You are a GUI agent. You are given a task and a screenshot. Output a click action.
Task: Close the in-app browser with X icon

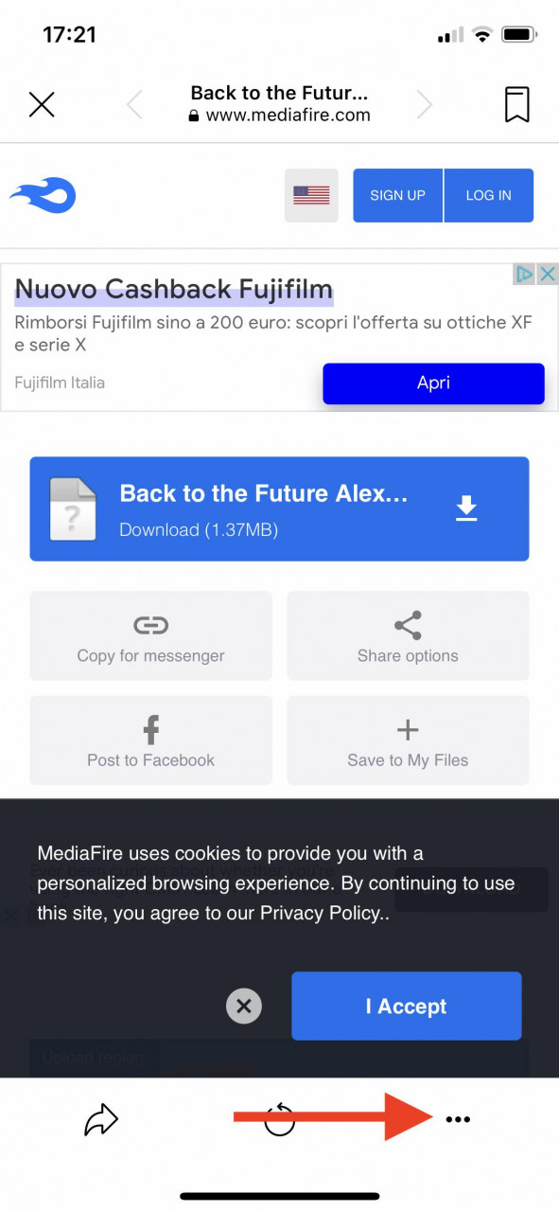pos(42,104)
